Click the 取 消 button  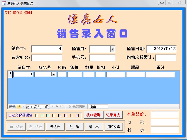(x=75, y=127)
